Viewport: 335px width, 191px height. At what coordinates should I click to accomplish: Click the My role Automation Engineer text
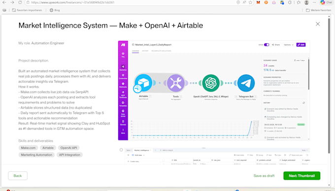tap(41, 43)
